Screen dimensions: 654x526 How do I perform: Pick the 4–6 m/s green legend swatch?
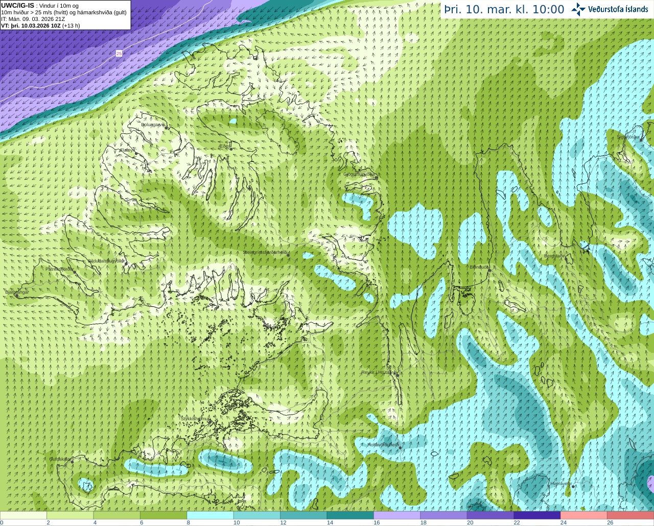coord(117,515)
